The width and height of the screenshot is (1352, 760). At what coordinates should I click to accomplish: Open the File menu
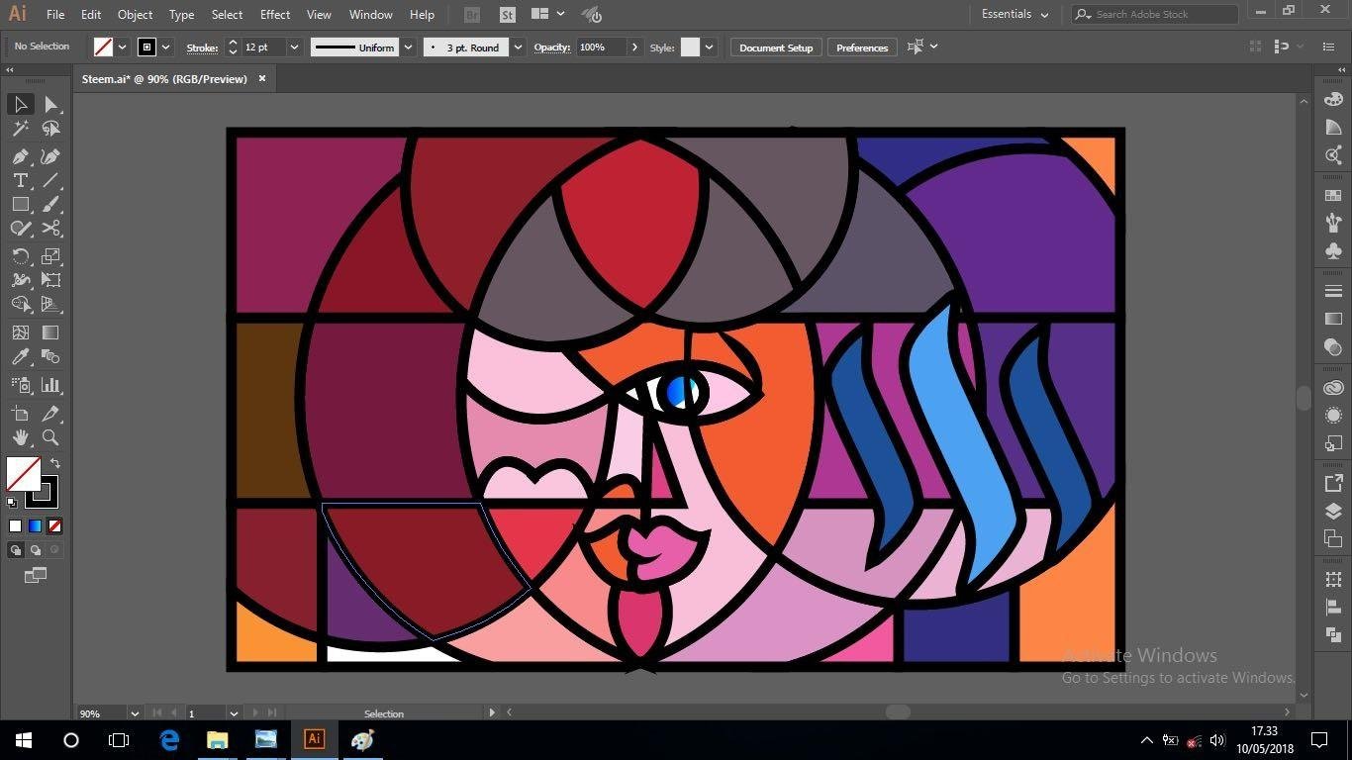55,15
